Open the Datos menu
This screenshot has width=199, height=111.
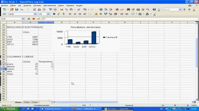click(x=61, y=6)
